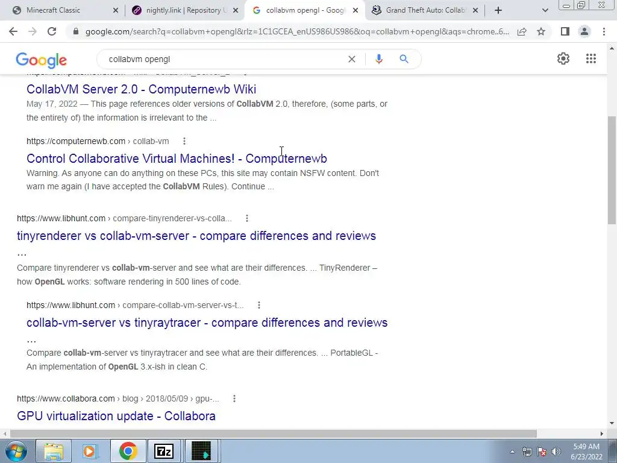Open the Windows Start menu
The height and width of the screenshot is (463, 617).
point(16,451)
